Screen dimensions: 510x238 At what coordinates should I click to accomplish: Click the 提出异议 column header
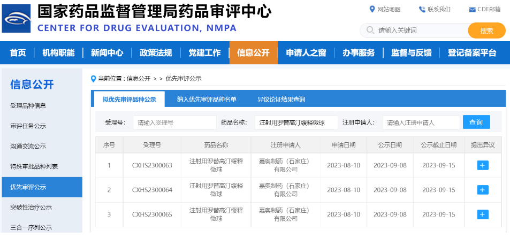click(483, 145)
